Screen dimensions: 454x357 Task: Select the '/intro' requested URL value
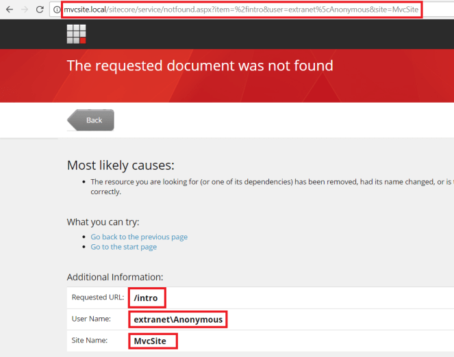(147, 298)
